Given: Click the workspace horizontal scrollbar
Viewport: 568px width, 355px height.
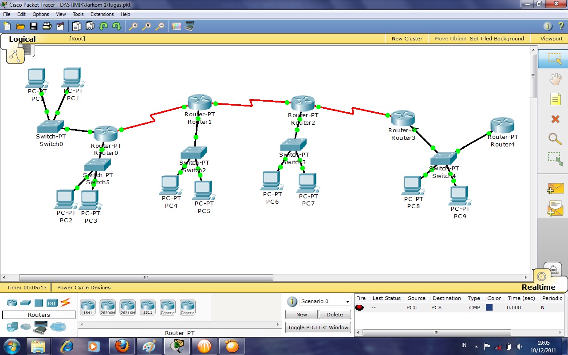Looking at the screenshot, I should pyautogui.click(x=146, y=278).
